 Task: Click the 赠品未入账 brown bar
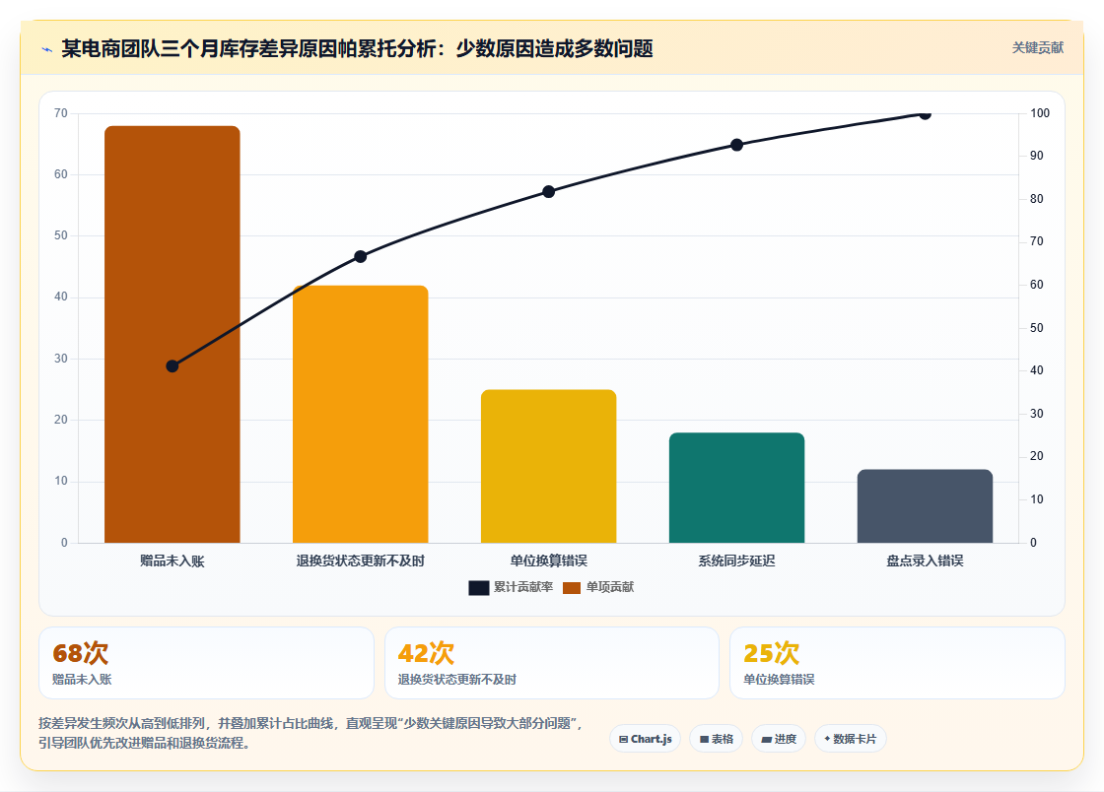(x=172, y=334)
